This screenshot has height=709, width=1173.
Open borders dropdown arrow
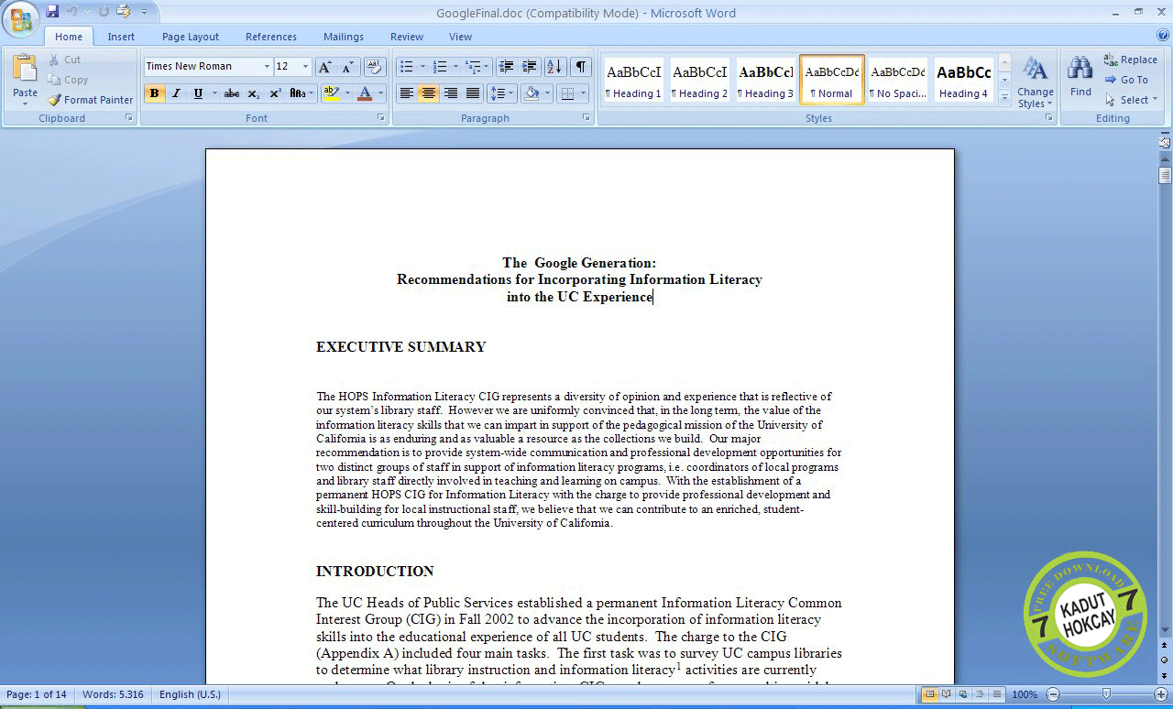pyautogui.click(x=584, y=93)
